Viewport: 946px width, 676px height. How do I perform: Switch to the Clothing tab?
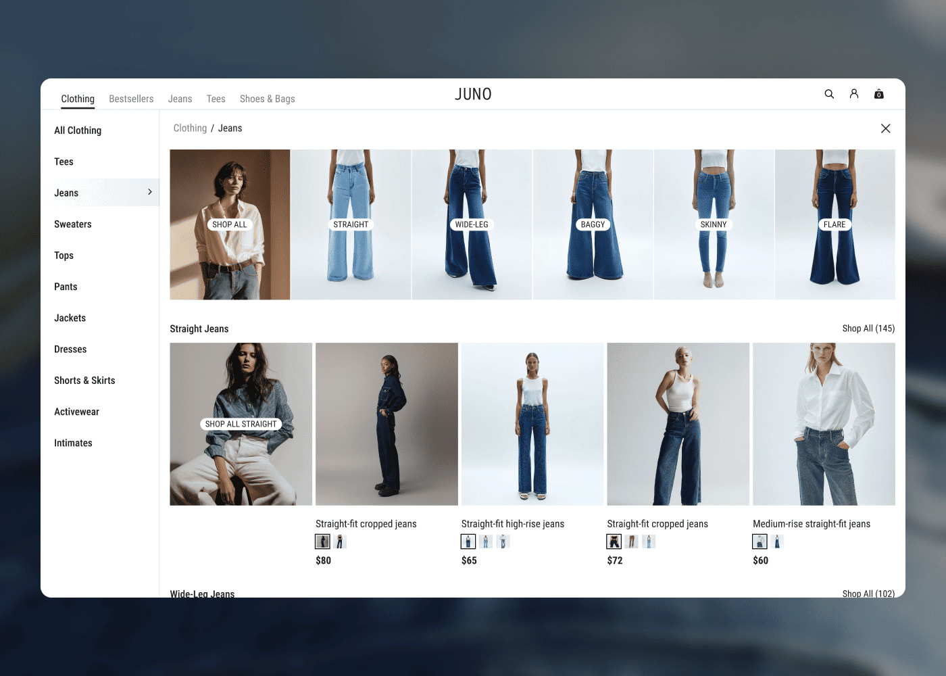click(78, 99)
